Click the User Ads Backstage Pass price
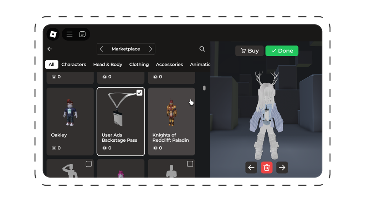Image resolution: width=365 pixels, height=202 pixels. point(107,148)
